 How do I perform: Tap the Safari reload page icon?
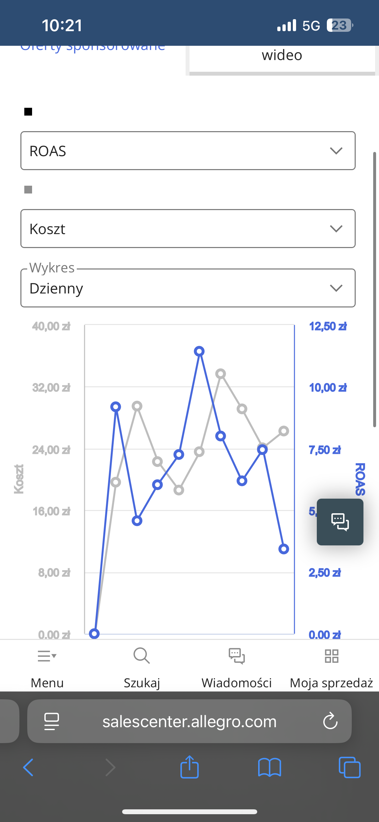330,721
